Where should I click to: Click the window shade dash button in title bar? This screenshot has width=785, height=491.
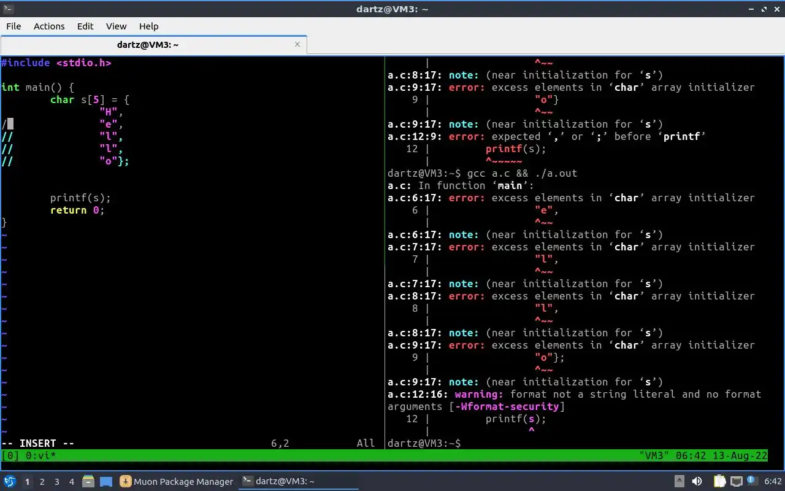752,9
